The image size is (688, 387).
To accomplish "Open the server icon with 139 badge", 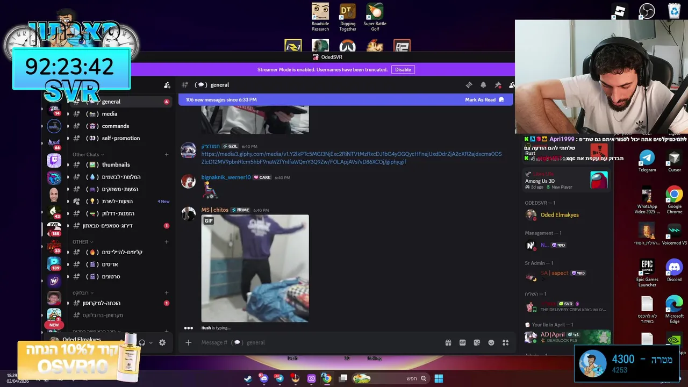I will 54,263.
